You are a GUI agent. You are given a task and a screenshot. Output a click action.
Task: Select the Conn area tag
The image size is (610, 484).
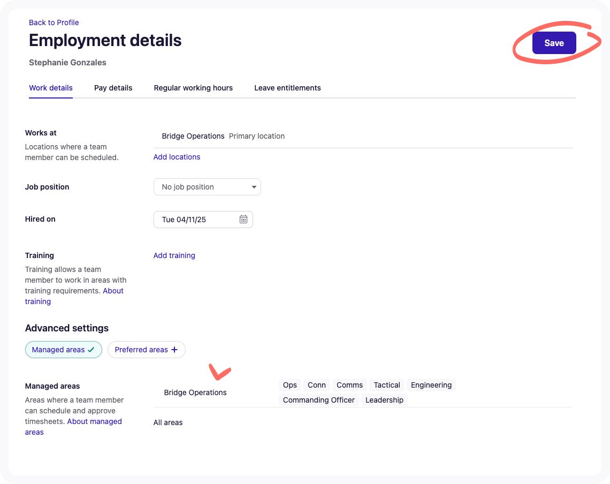coord(317,385)
